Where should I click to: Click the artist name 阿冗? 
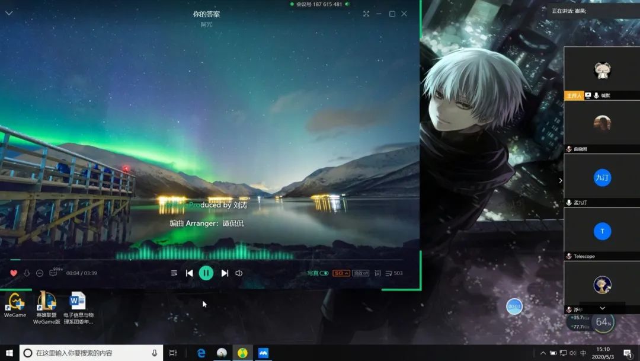pyautogui.click(x=206, y=24)
